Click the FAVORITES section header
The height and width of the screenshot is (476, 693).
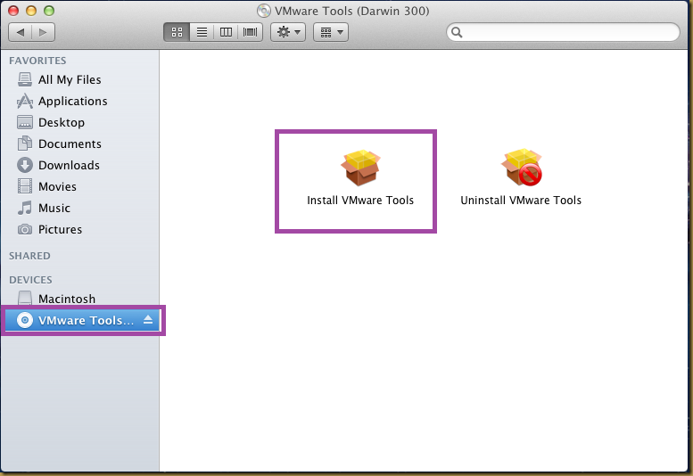[37, 61]
